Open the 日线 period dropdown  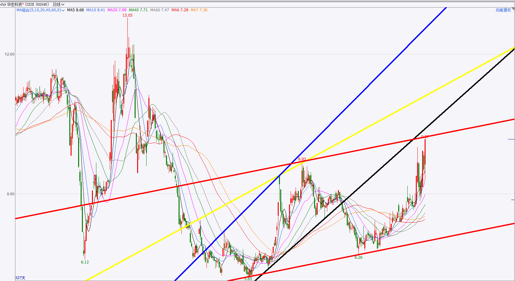click(x=58, y=4)
